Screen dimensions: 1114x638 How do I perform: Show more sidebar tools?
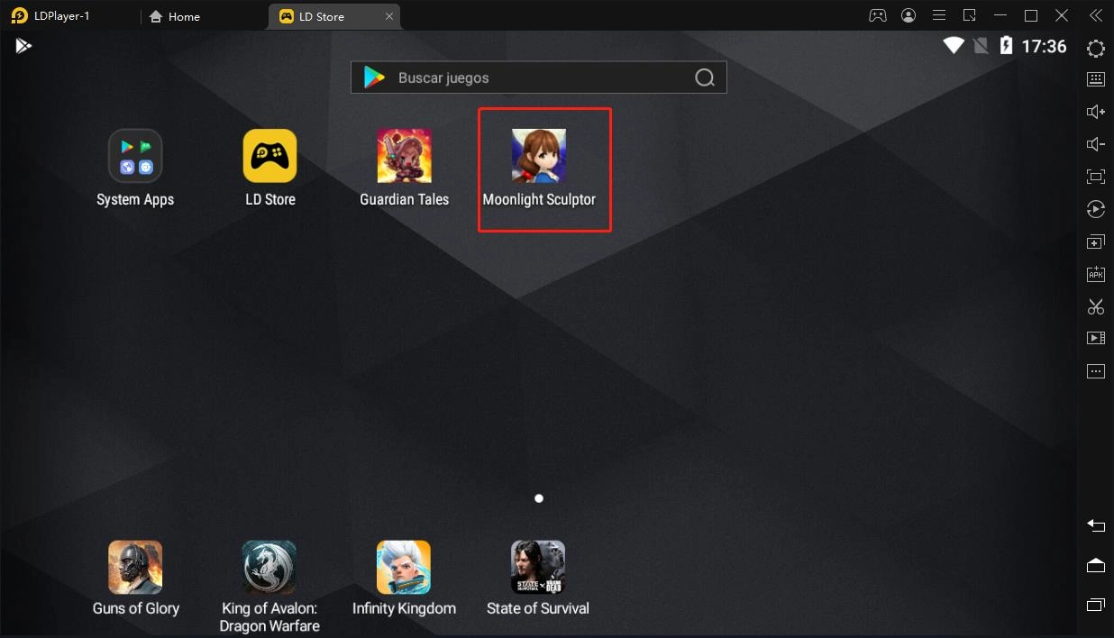[1096, 371]
